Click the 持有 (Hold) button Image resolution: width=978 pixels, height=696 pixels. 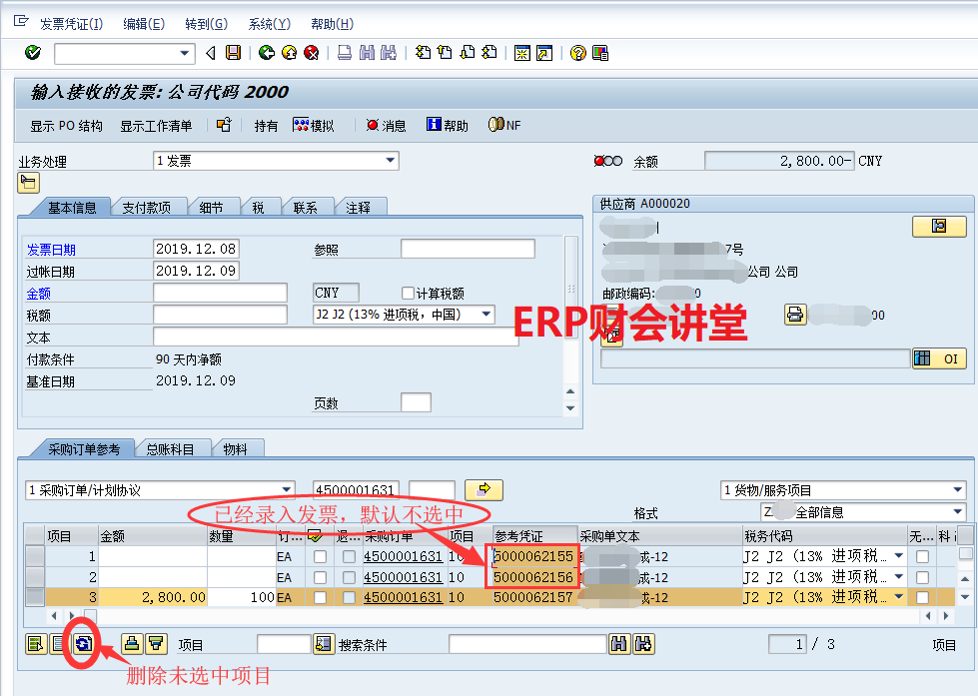click(266, 126)
